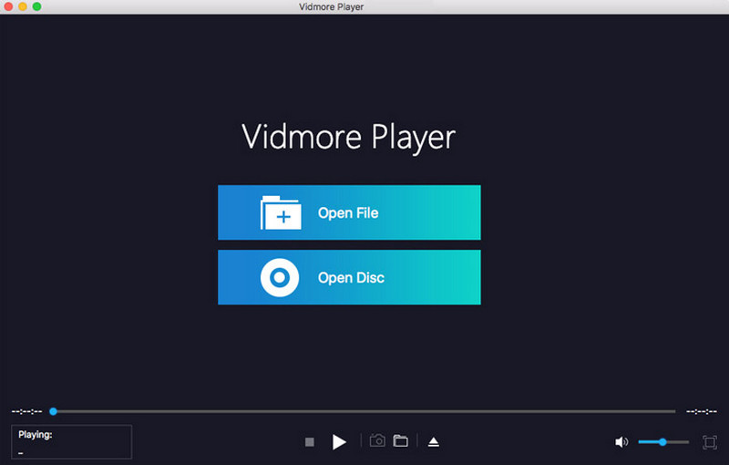Click the Open Disc button
729x465 pixels.
349,277
